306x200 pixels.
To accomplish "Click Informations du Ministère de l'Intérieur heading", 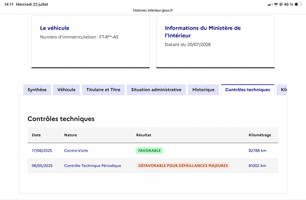I will tap(203, 32).
